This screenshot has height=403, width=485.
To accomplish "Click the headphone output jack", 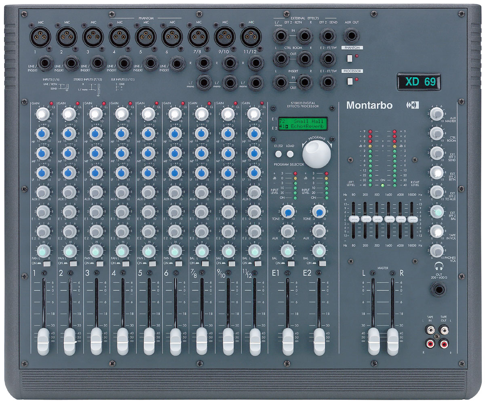I will pos(438,290).
